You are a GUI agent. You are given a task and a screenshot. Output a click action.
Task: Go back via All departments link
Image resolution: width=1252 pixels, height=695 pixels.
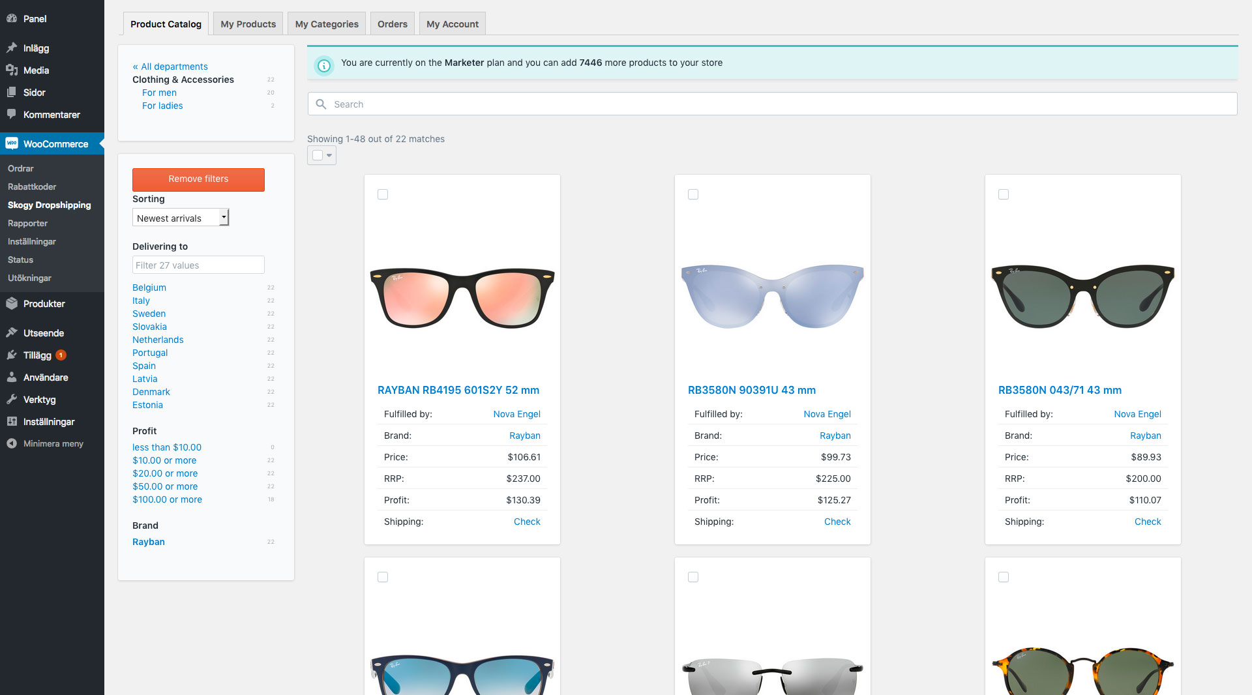pyautogui.click(x=170, y=67)
